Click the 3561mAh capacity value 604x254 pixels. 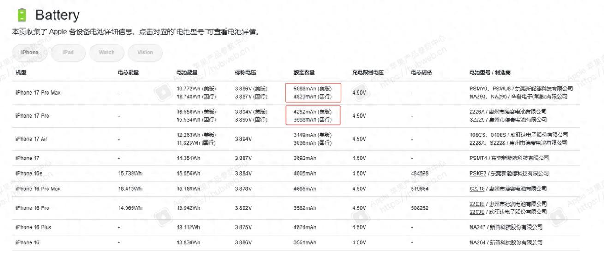[305, 242]
